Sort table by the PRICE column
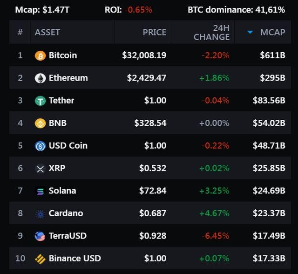The width and height of the screenshot is (298, 274). coord(154,32)
